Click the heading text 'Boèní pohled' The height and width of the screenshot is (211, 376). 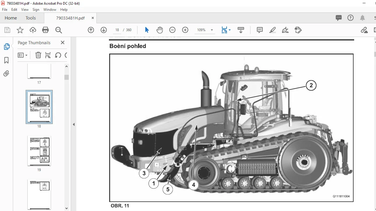tap(128, 46)
